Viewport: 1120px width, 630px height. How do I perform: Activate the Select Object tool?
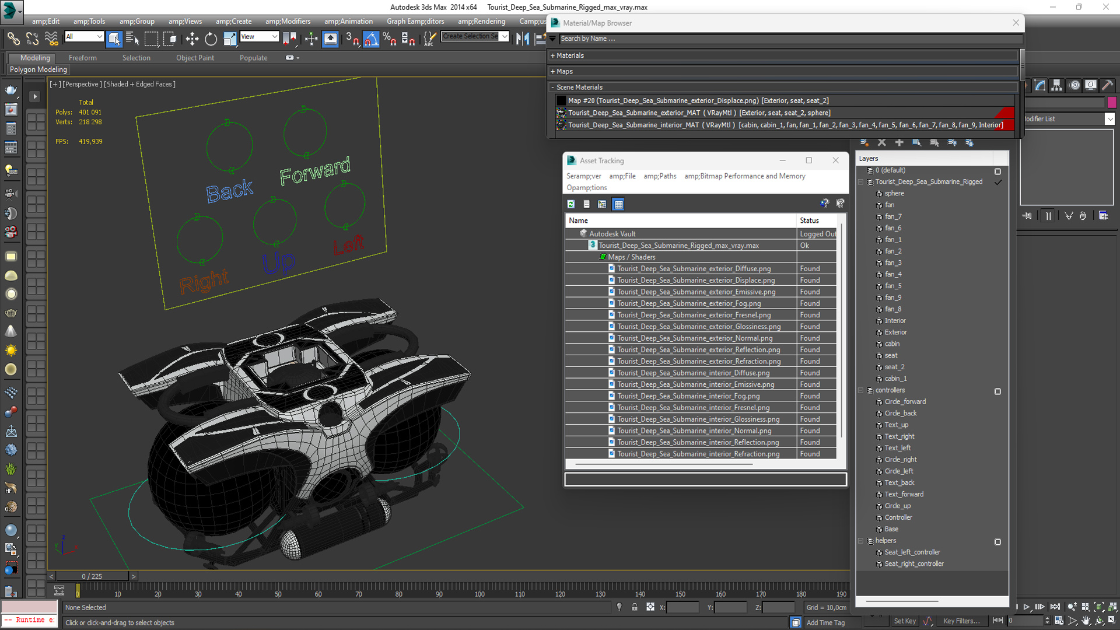114,38
